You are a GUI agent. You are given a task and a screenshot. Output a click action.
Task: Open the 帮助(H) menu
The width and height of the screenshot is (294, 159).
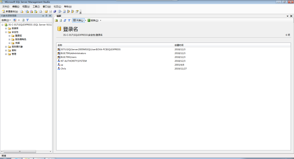[x=68, y=7]
